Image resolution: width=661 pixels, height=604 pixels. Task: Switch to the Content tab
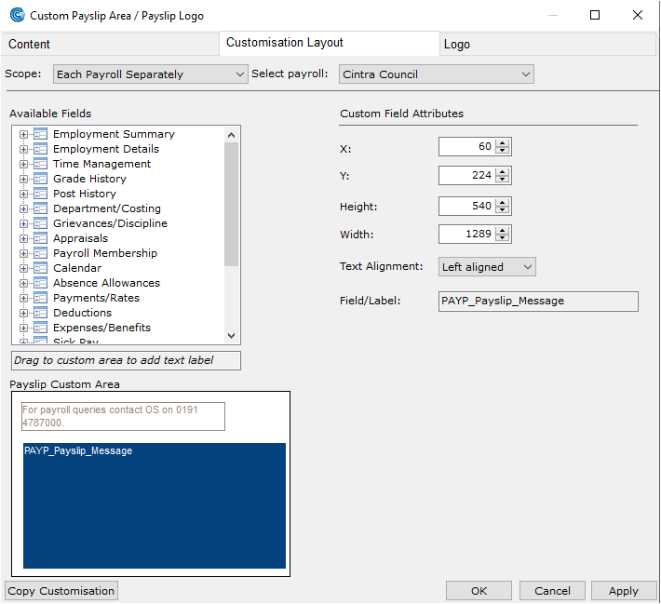tap(29, 44)
